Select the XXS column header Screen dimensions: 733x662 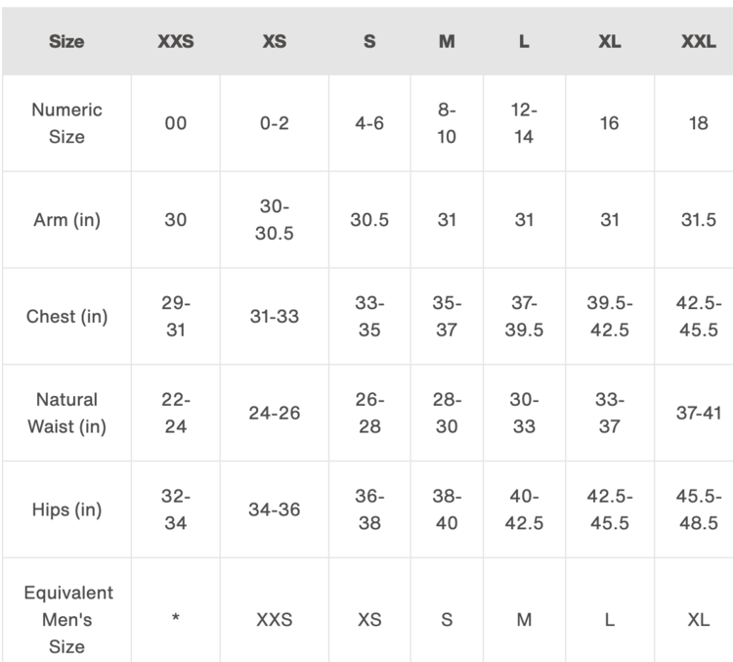(176, 42)
